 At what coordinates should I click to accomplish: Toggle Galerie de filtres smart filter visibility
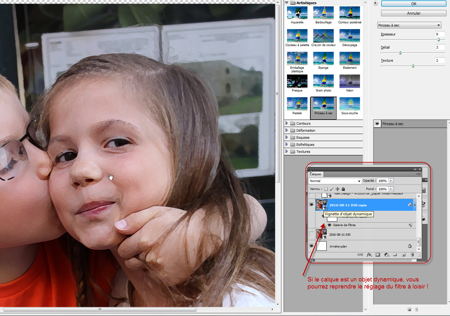coord(329,225)
